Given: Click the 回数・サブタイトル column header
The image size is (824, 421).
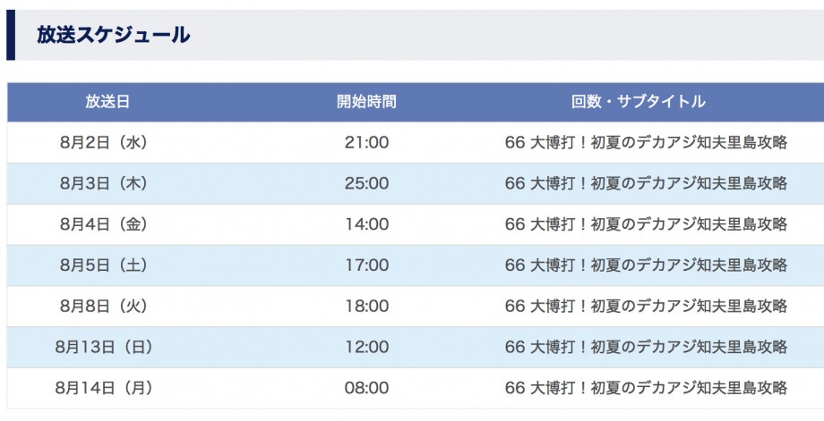Looking at the screenshot, I should point(638,101).
